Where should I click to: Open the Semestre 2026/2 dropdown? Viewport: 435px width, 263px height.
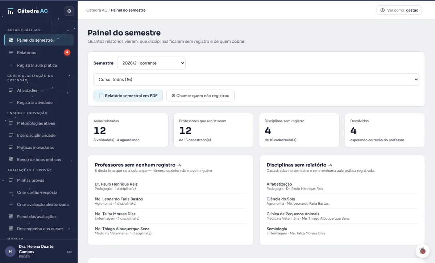click(151, 63)
